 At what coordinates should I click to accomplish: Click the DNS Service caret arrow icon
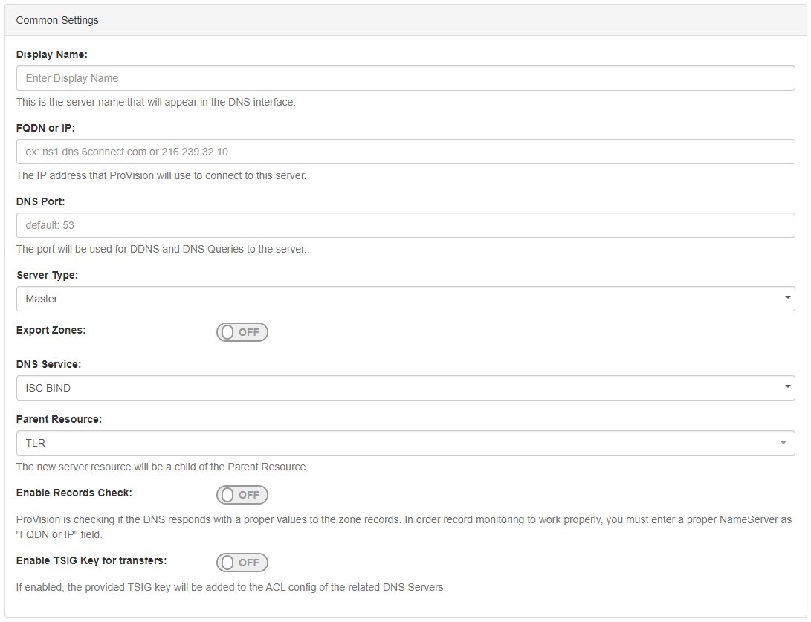[787, 388]
